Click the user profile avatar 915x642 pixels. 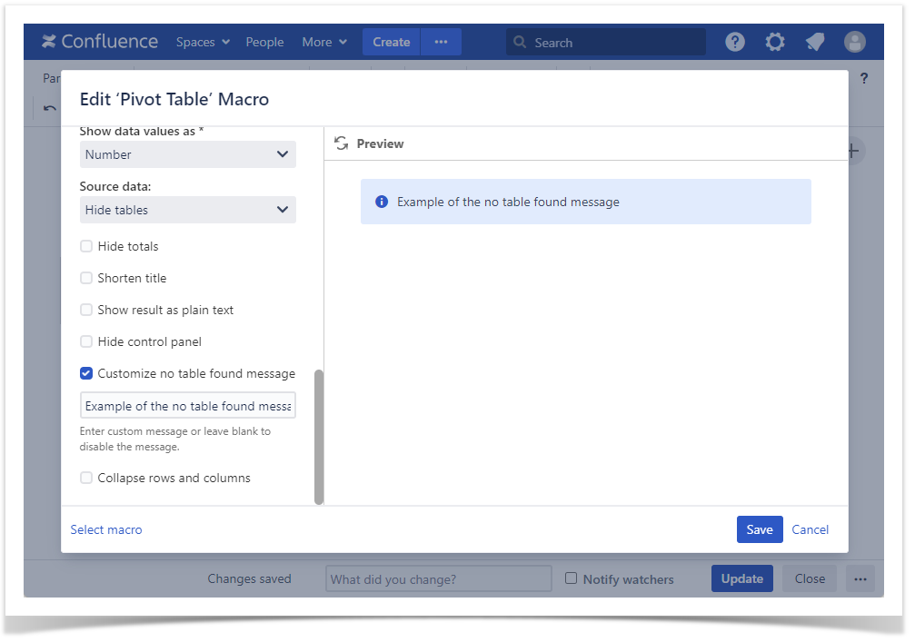854,42
